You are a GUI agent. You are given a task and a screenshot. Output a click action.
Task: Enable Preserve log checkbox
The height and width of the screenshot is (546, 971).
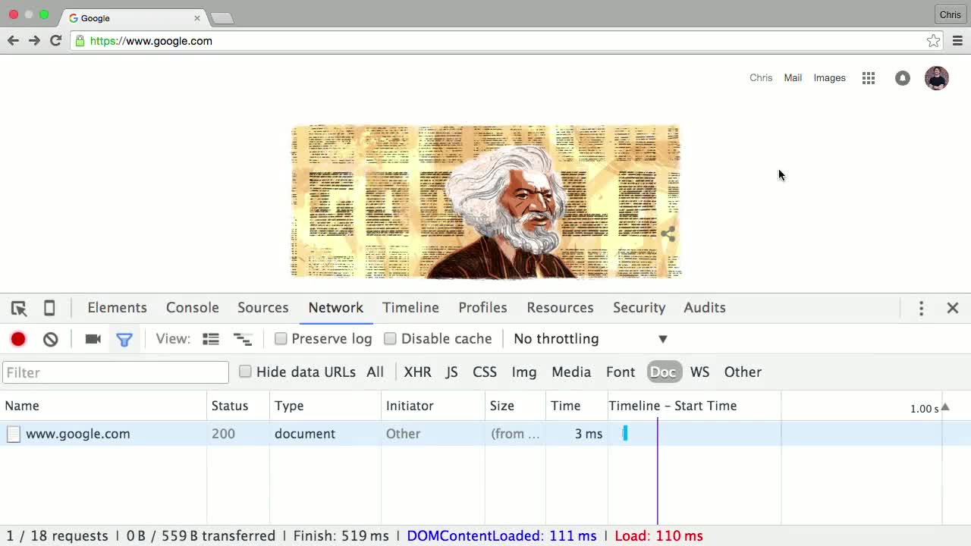coord(281,339)
